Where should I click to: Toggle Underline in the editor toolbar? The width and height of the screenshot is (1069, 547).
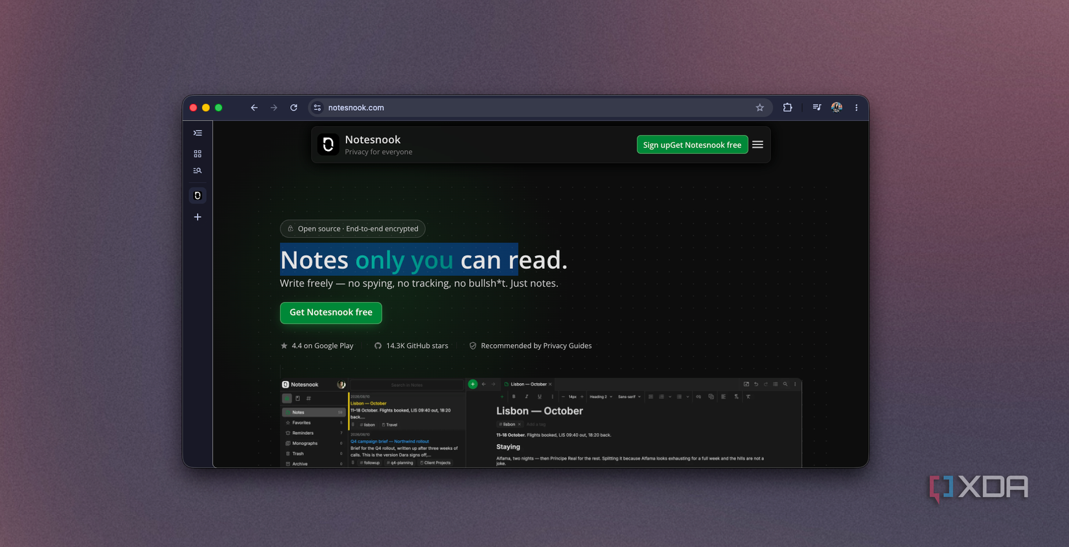point(540,397)
